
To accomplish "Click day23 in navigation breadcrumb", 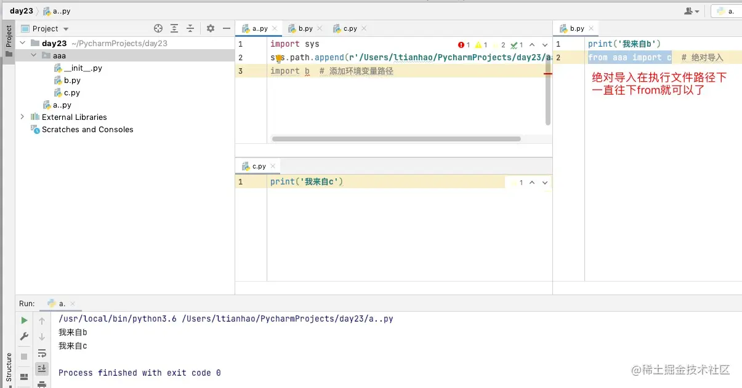I will (21, 11).
